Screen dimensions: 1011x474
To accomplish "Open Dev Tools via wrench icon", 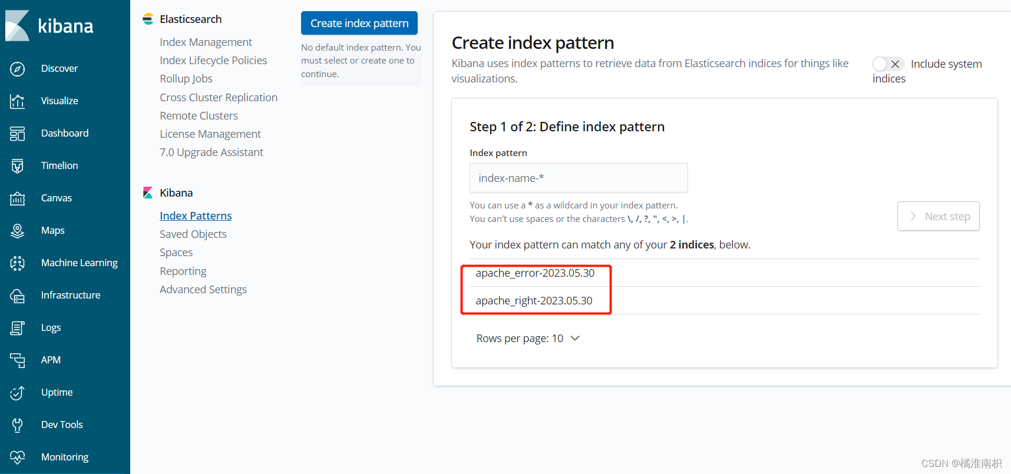I will click(x=18, y=425).
